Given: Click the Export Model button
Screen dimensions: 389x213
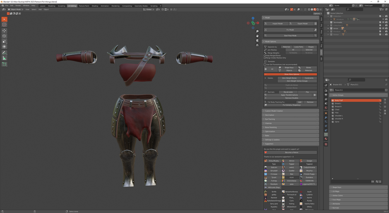Looking at the screenshot, I should coord(301,24).
